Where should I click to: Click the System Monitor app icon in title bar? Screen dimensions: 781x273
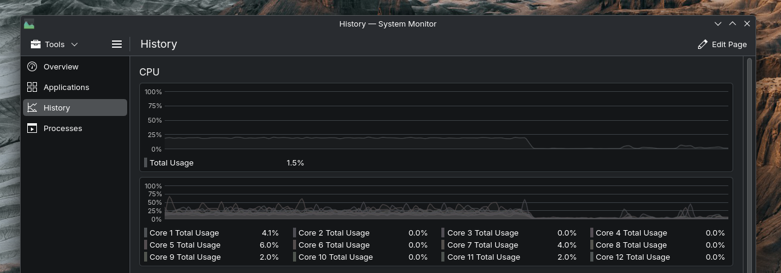[29, 24]
